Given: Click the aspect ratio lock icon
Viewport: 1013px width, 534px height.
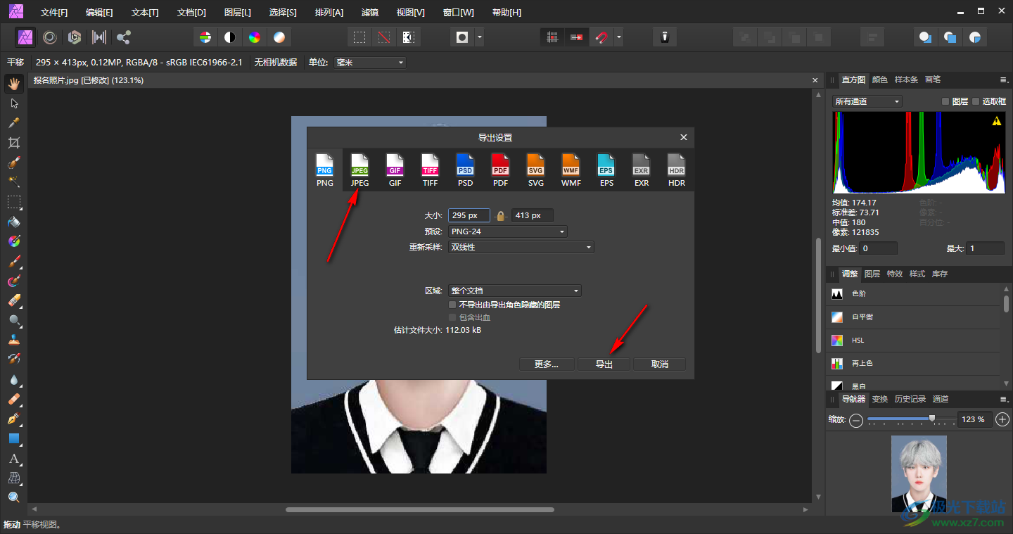Looking at the screenshot, I should coord(500,216).
